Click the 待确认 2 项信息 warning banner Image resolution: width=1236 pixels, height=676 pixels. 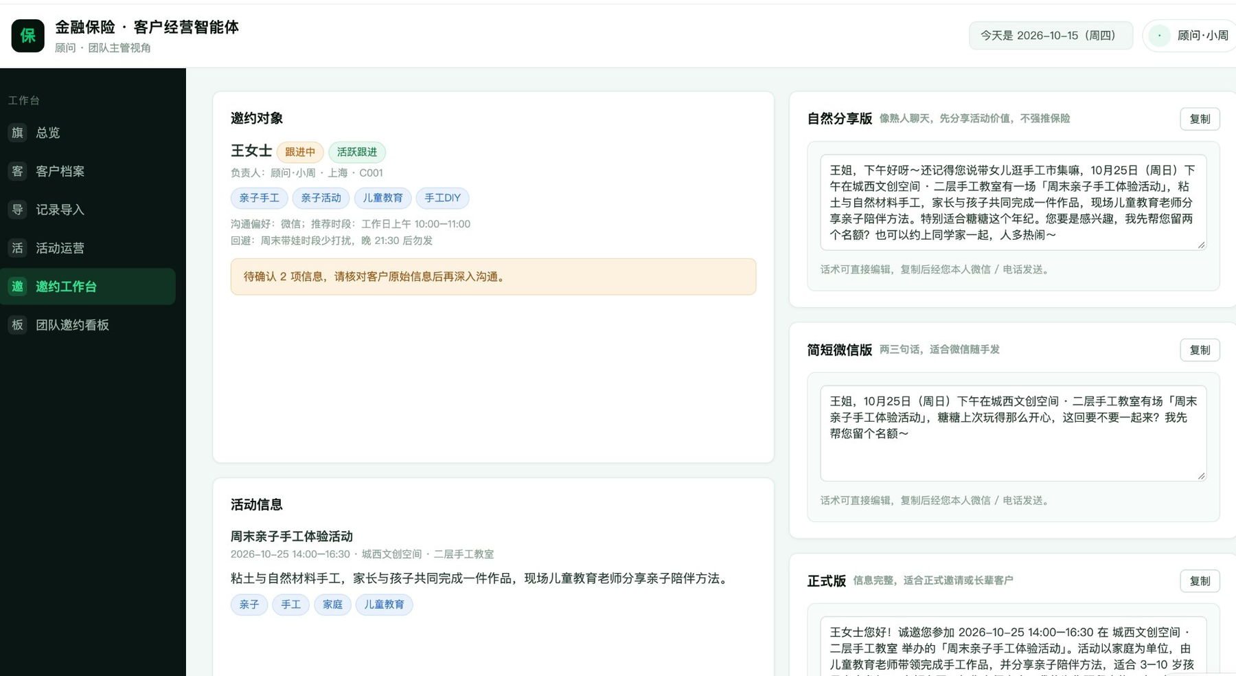(x=493, y=277)
